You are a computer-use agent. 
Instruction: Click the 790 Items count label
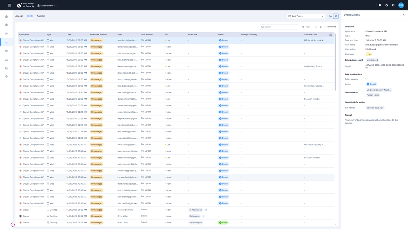click(331, 27)
